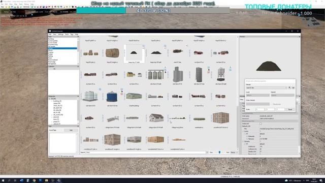
Task: Expand the building category tree node
Action: tap(52, 101)
